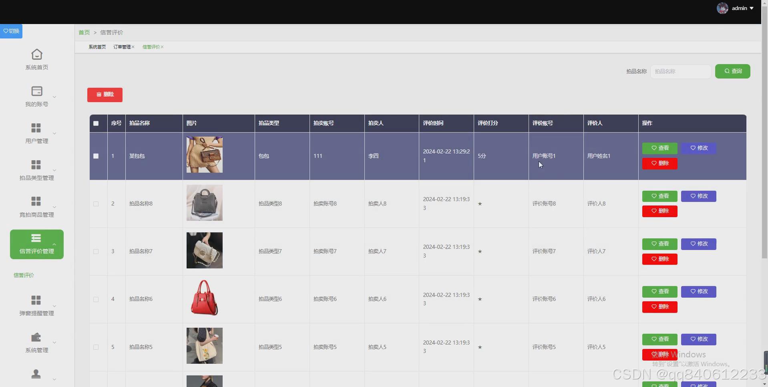
Task: Select checkbox for row 拍品名称5
Action: tap(96, 347)
